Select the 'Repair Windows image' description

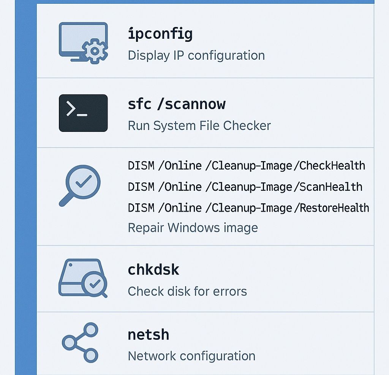pos(193,228)
